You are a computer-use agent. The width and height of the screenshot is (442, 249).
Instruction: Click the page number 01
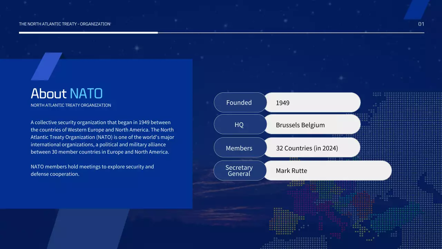[x=421, y=24]
